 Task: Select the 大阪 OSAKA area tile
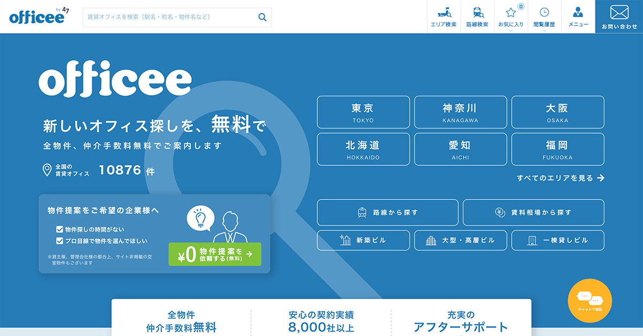click(x=557, y=112)
